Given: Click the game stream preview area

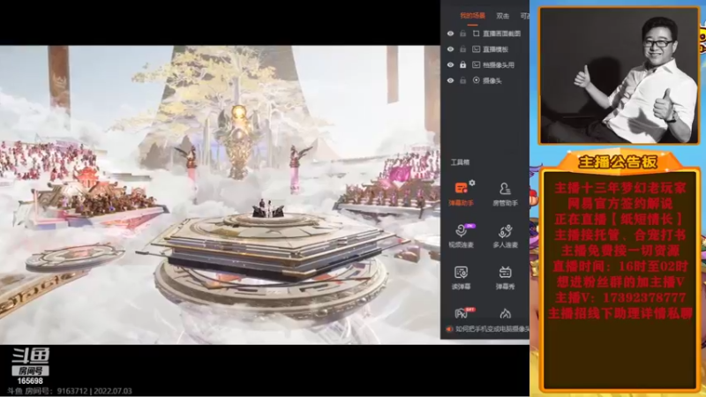Looking at the screenshot, I should (x=220, y=195).
